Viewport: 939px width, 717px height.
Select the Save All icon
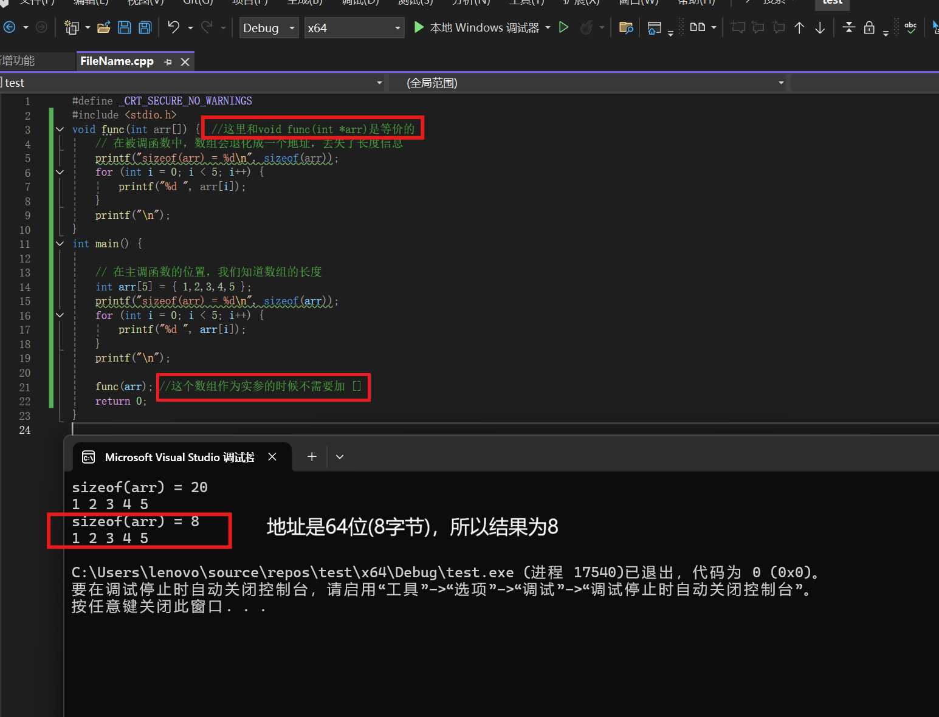pos(145,27)
